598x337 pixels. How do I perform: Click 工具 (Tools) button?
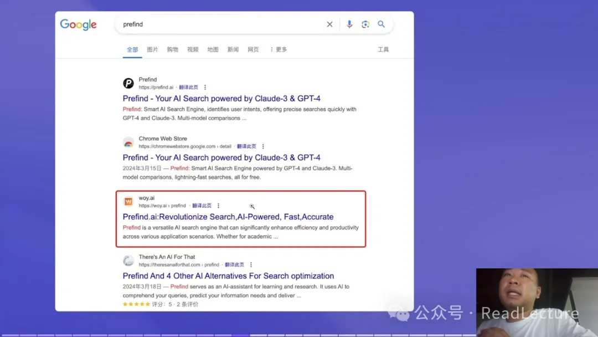383,50
